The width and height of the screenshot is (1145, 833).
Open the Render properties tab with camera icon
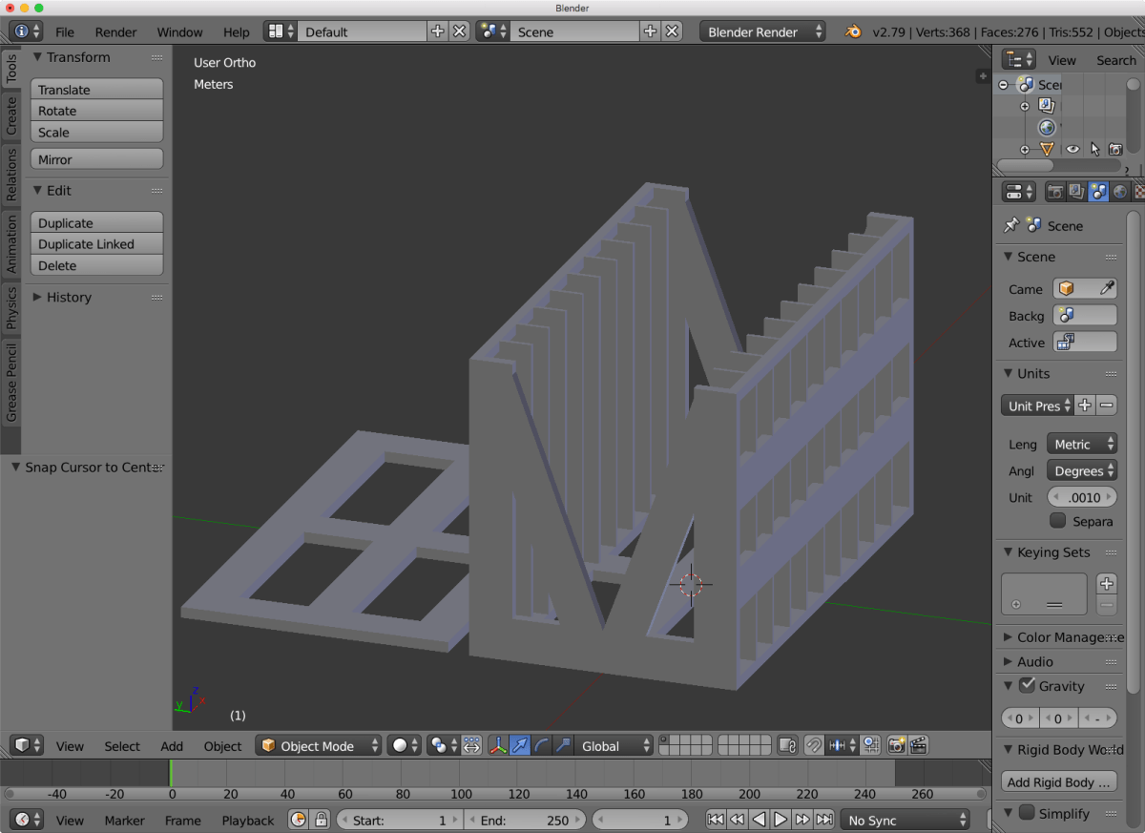(x=1055, y=191)
